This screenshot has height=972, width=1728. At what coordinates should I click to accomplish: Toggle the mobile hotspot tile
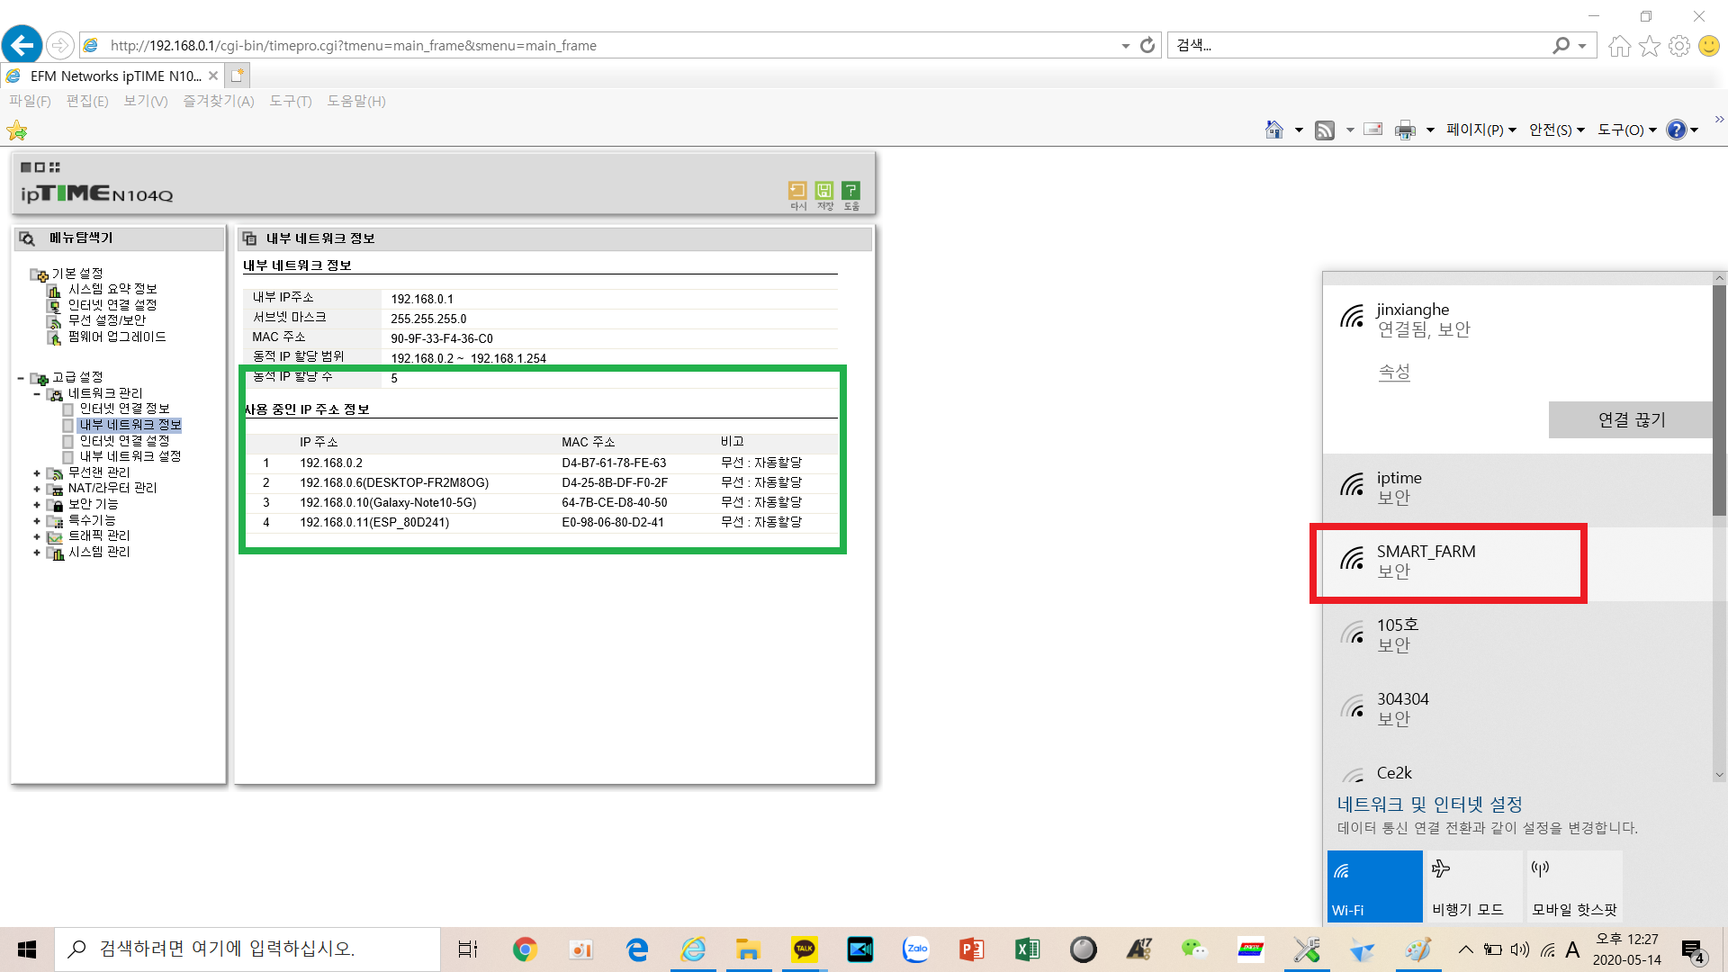1574,886
